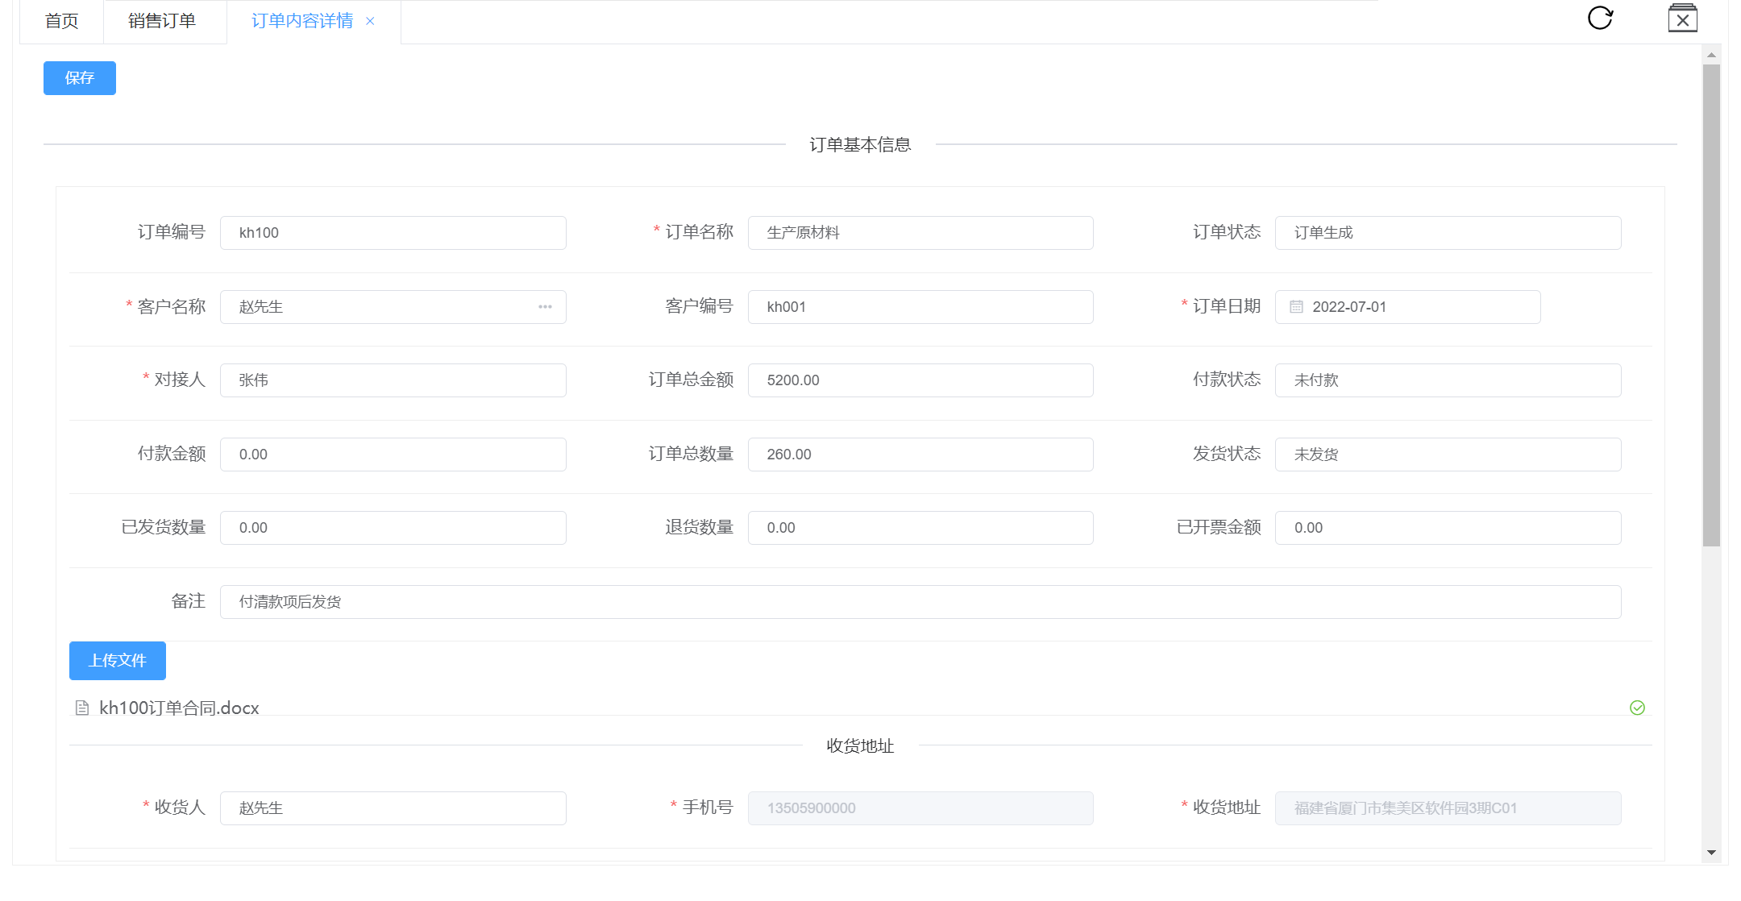Switch to the 首页 tab
This screenshot has width=1741, height=901.
(x=61, y=21)
